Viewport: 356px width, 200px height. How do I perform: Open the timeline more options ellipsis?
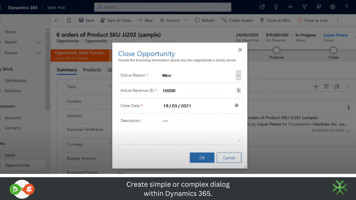point(347,87)
